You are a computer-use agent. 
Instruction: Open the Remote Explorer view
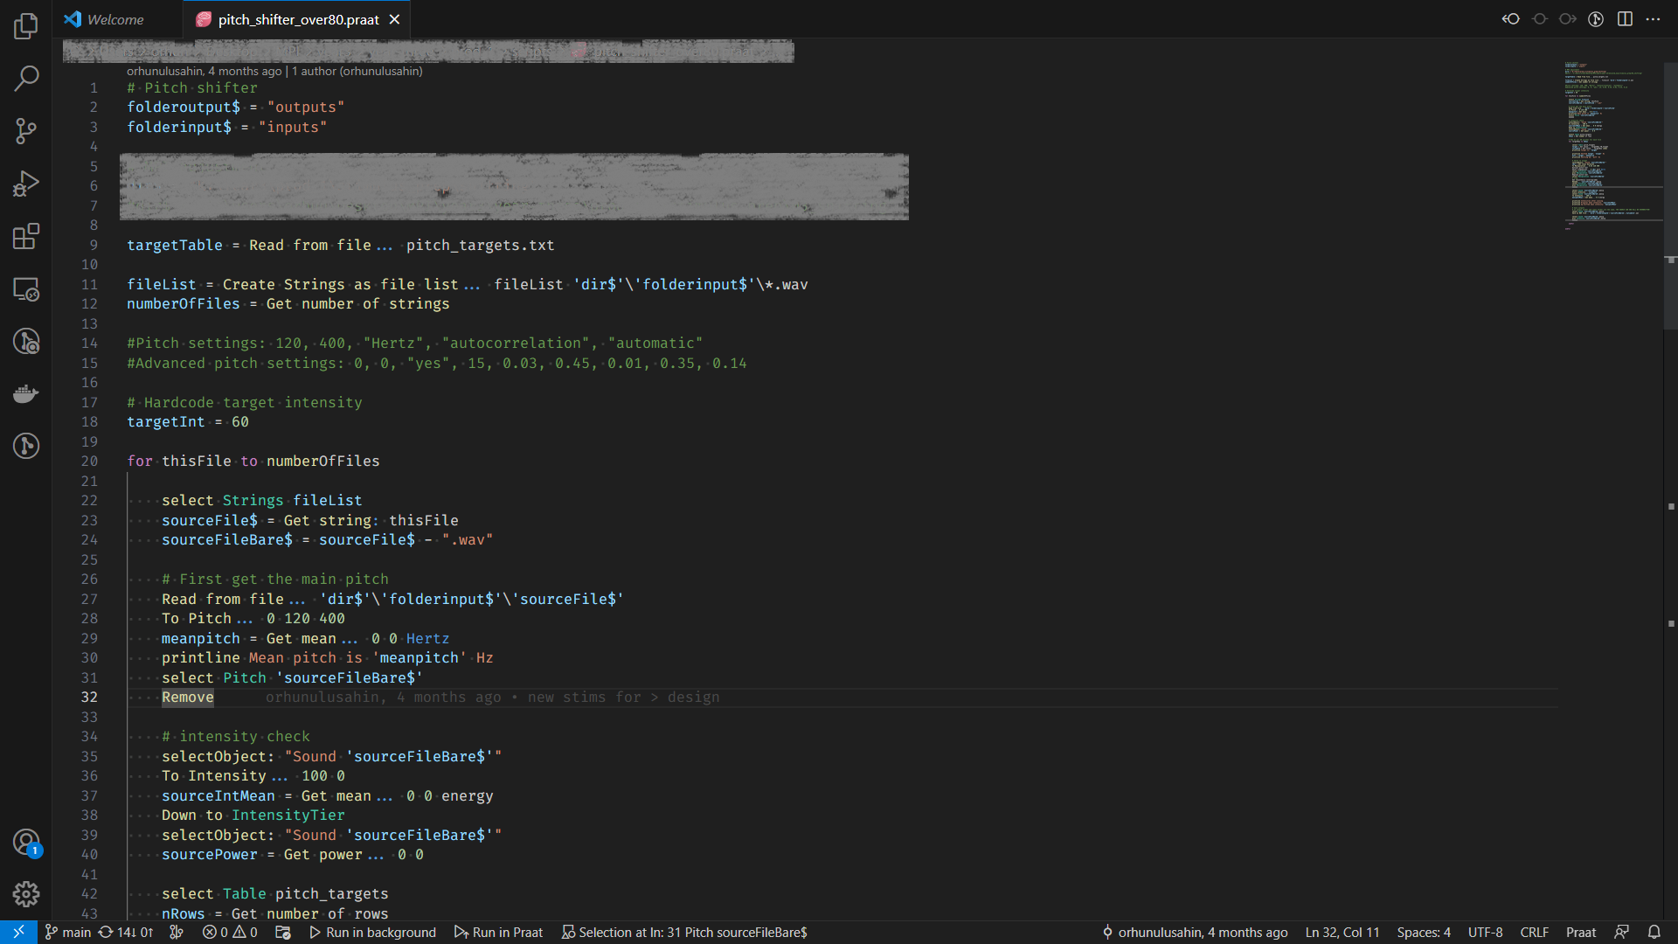coord(26,289)
